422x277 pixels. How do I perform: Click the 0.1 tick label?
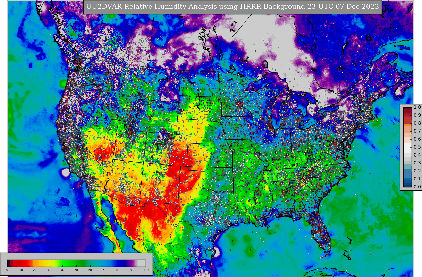click(417, 179)
